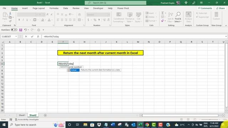228x128 pixels.
Task: Open Chrome from the taskbar
Action: coord(147,125)
